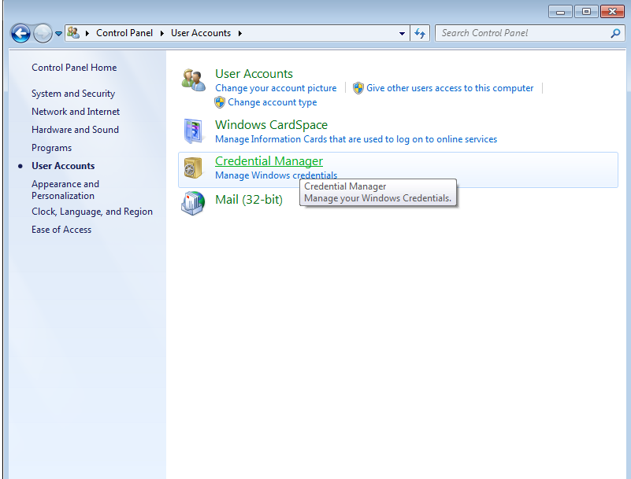
Task: Click the Forward arrow button
Action: [43, 33]
